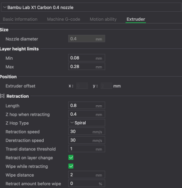This screenshot has height=188, width=182.
Task: Edit the Max layer height field
Action: tap(87, 67)
